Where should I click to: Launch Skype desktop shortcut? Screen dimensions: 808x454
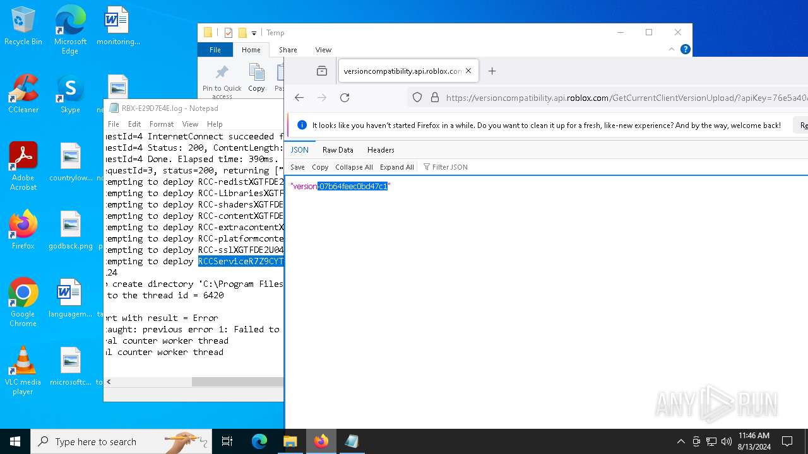[x=70, y=95]
